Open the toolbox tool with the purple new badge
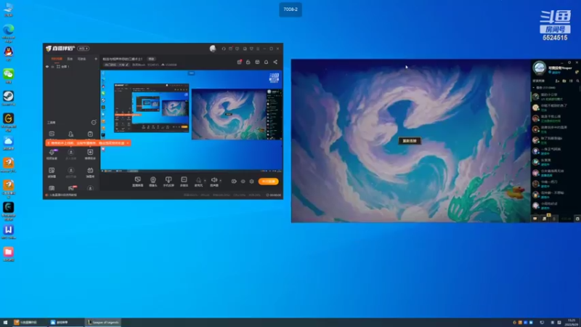This screenshot has height=327, width=581. tap(52, 154)
